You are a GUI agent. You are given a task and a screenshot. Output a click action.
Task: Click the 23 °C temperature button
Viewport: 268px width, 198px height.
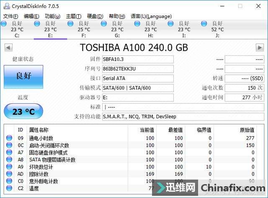[x=23, y=111]
